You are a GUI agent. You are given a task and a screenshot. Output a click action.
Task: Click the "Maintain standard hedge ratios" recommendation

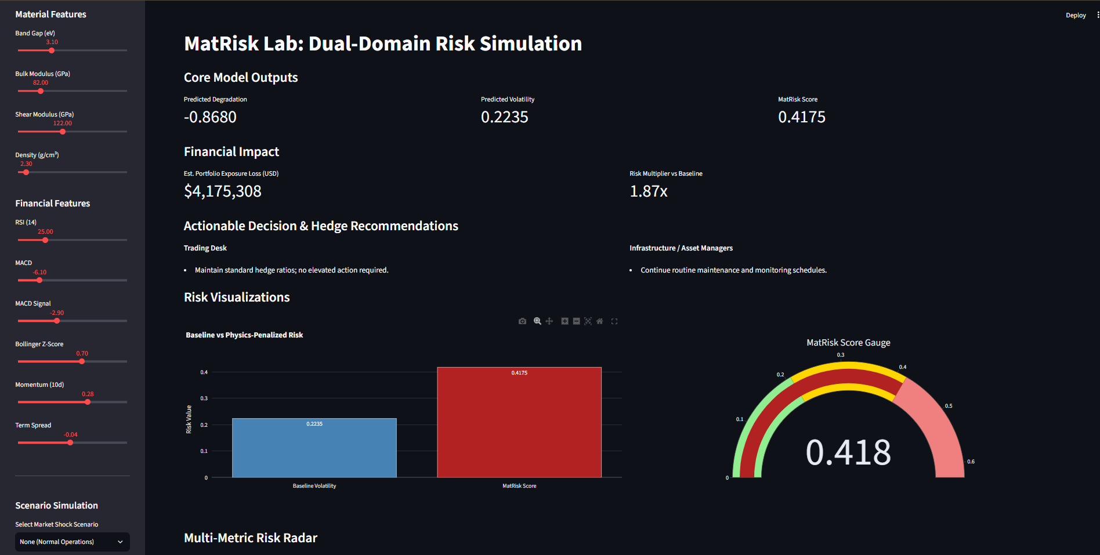coord(292,270)
